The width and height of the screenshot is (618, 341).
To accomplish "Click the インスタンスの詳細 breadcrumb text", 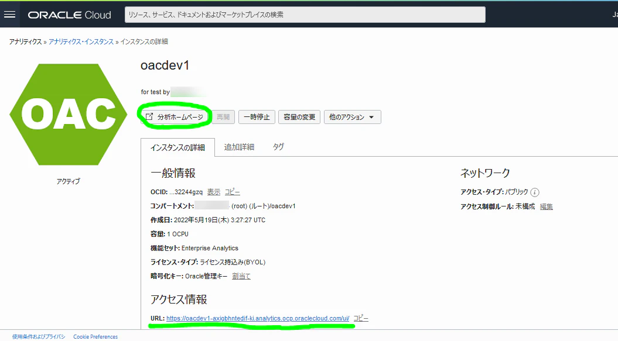I will (x=144, y=42).
